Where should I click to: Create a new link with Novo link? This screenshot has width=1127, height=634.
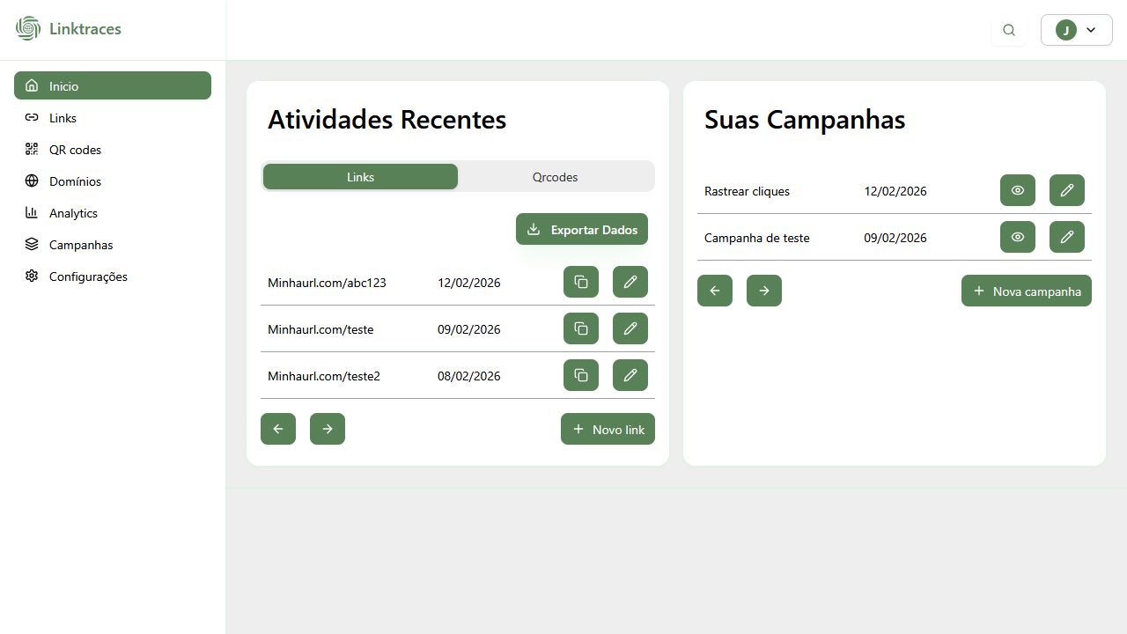[x=608, y=429]
